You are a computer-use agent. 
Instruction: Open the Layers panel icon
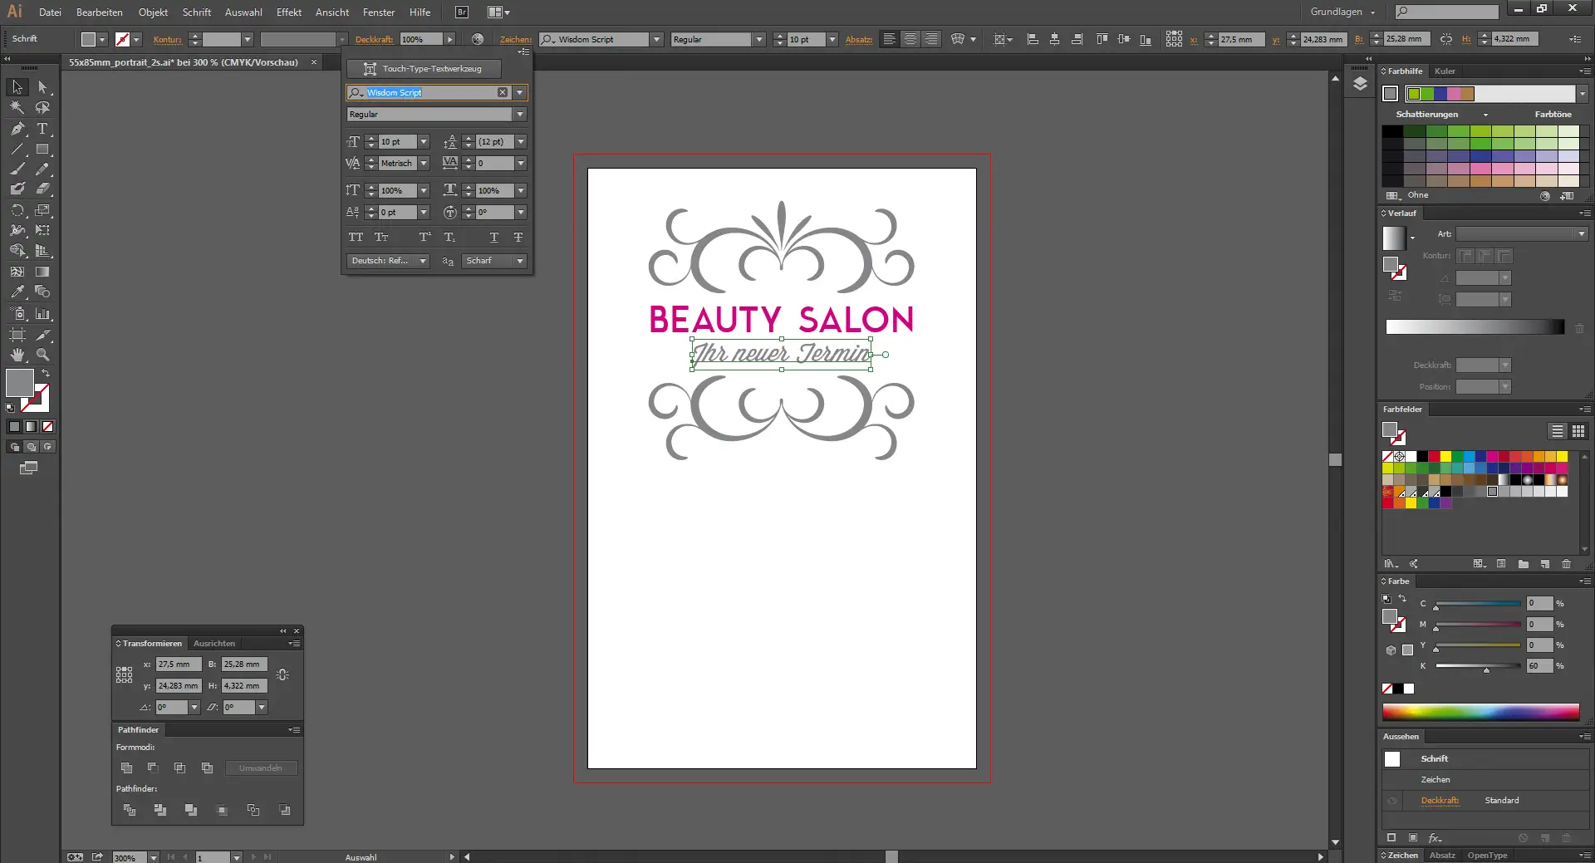pos(1360,84)
